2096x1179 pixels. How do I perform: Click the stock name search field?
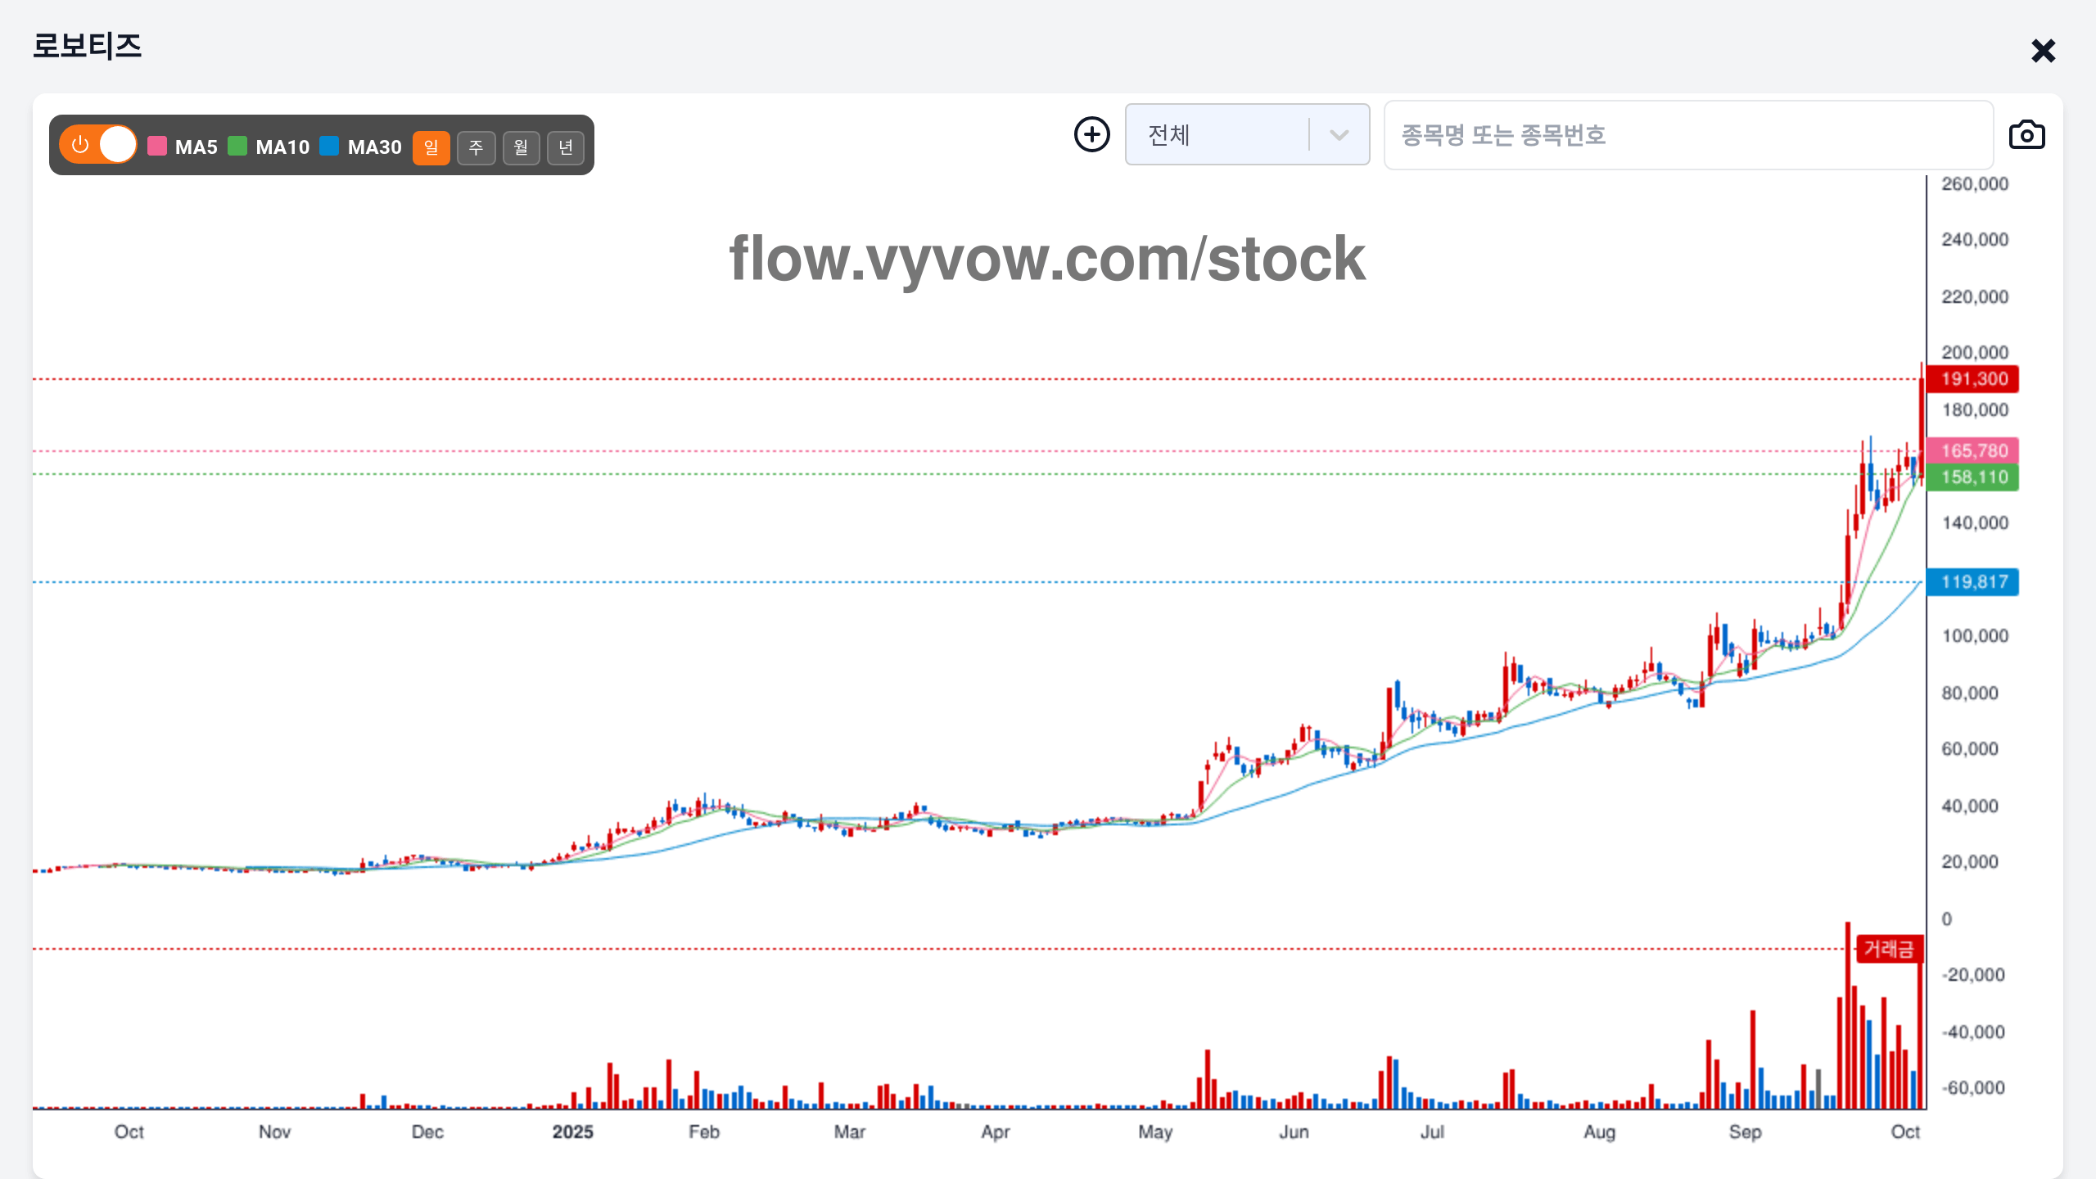click(x=1687, y=135)
